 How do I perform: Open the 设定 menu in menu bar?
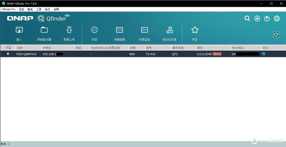tap(21, 9)
